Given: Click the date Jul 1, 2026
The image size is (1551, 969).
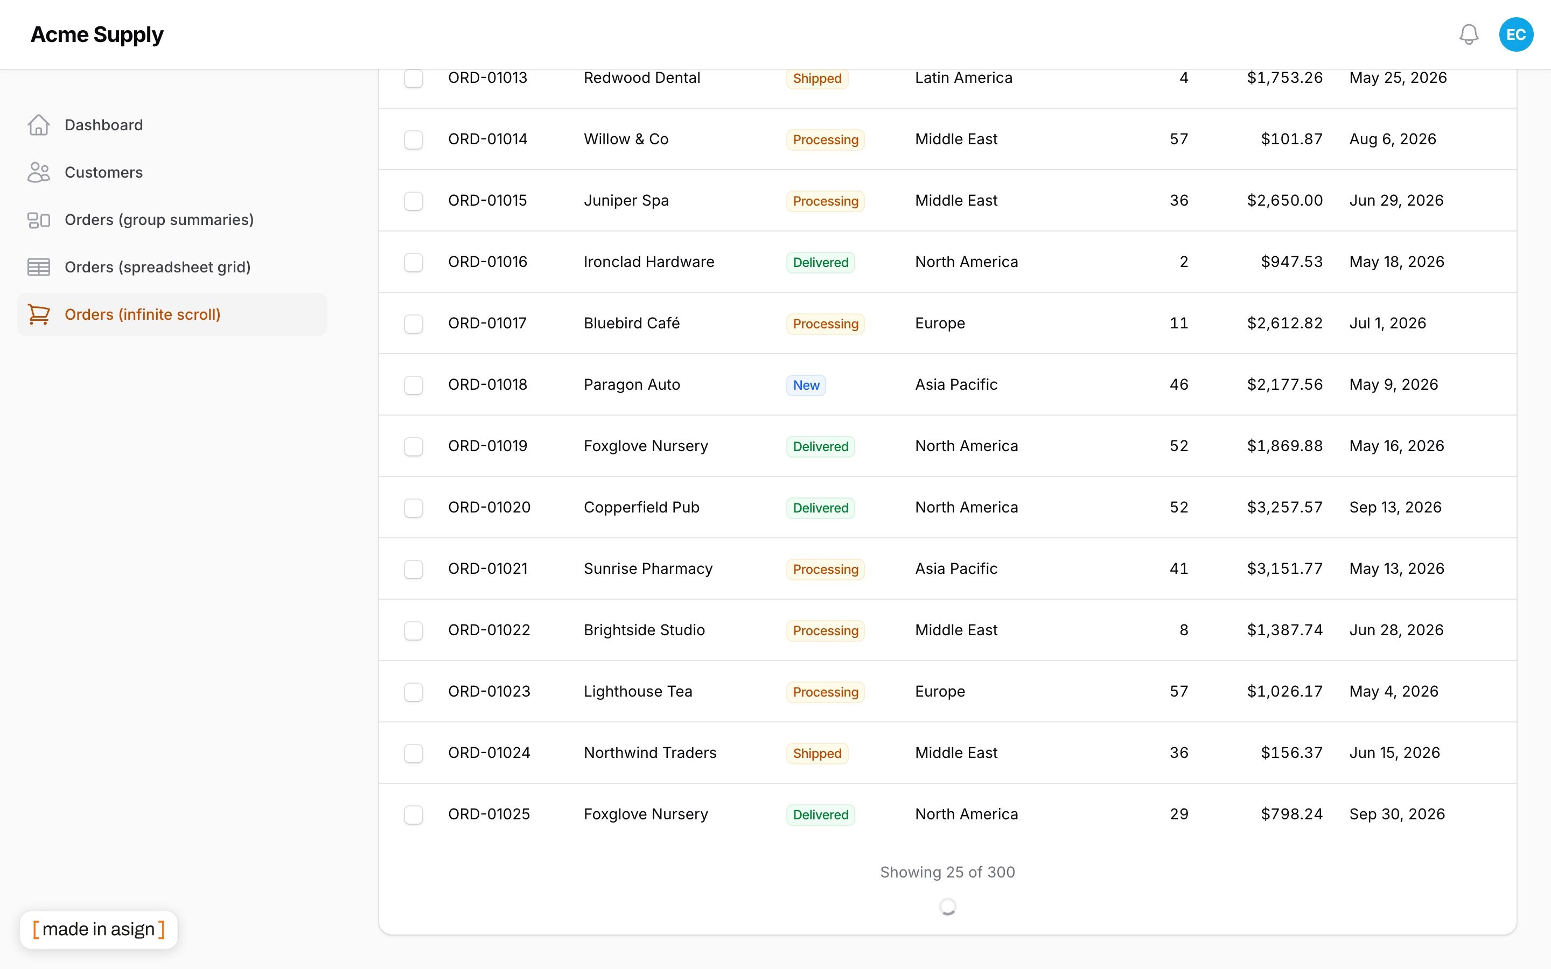Looking at the screenshot, I should tap(1388, 323).
